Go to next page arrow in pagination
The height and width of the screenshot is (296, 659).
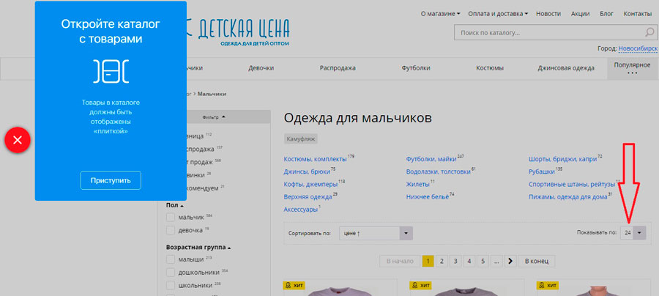(x=511, y=261)
